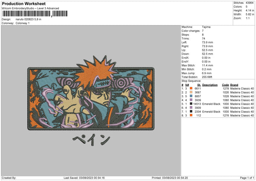Click design name 'naruto 020823 5,8 in'

[x=29, y=19]
